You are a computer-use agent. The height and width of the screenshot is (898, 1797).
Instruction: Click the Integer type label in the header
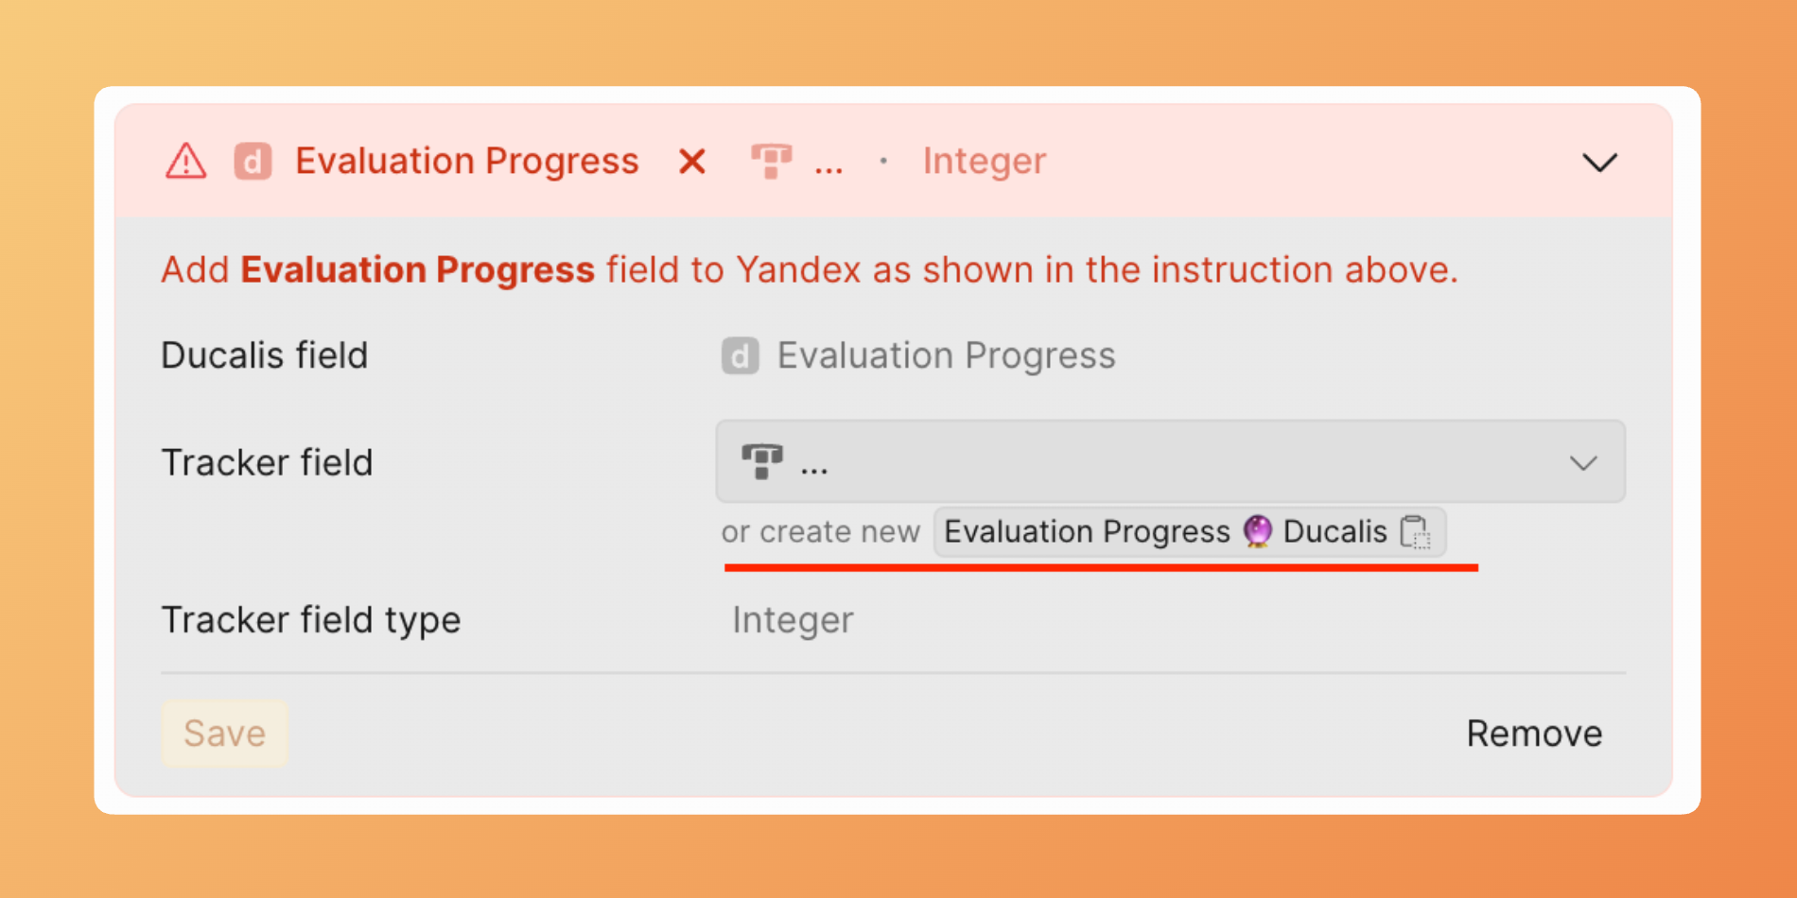[x=984, y=162]
